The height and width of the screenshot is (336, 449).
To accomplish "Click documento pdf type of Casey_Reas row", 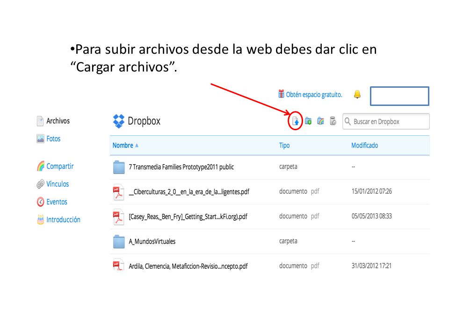I will point(299,216).
